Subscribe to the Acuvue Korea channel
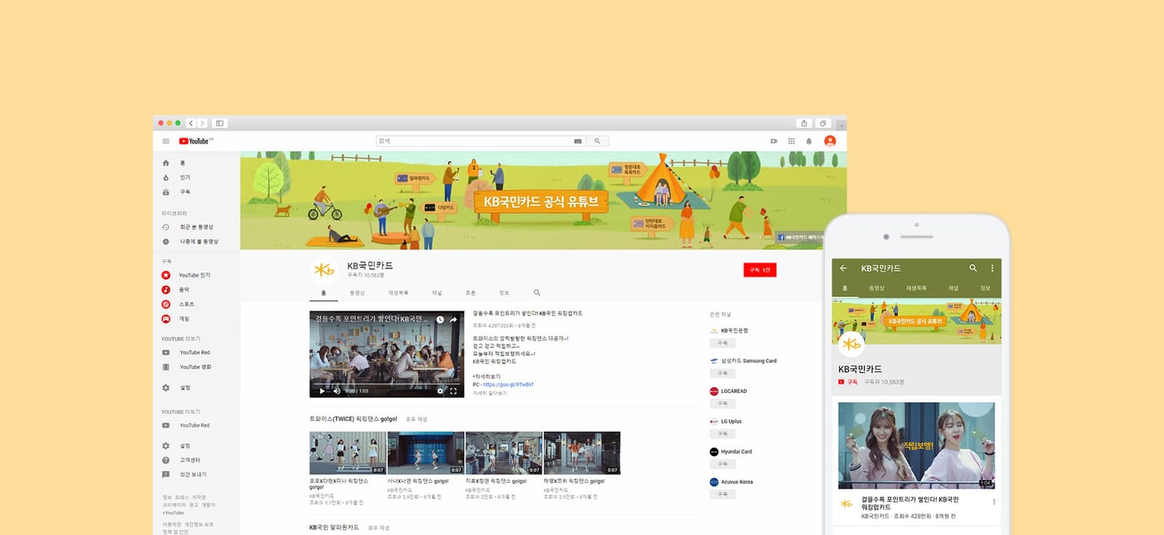 722,494
